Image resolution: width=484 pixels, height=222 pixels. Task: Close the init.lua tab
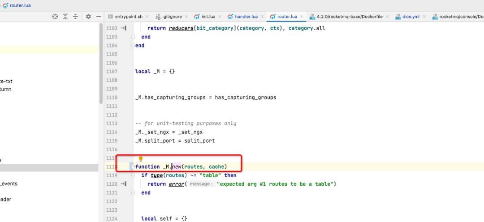tap(219, 17)
